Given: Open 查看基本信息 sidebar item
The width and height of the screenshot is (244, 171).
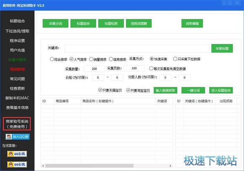Looking at the screenshot, I should [17, 108].
